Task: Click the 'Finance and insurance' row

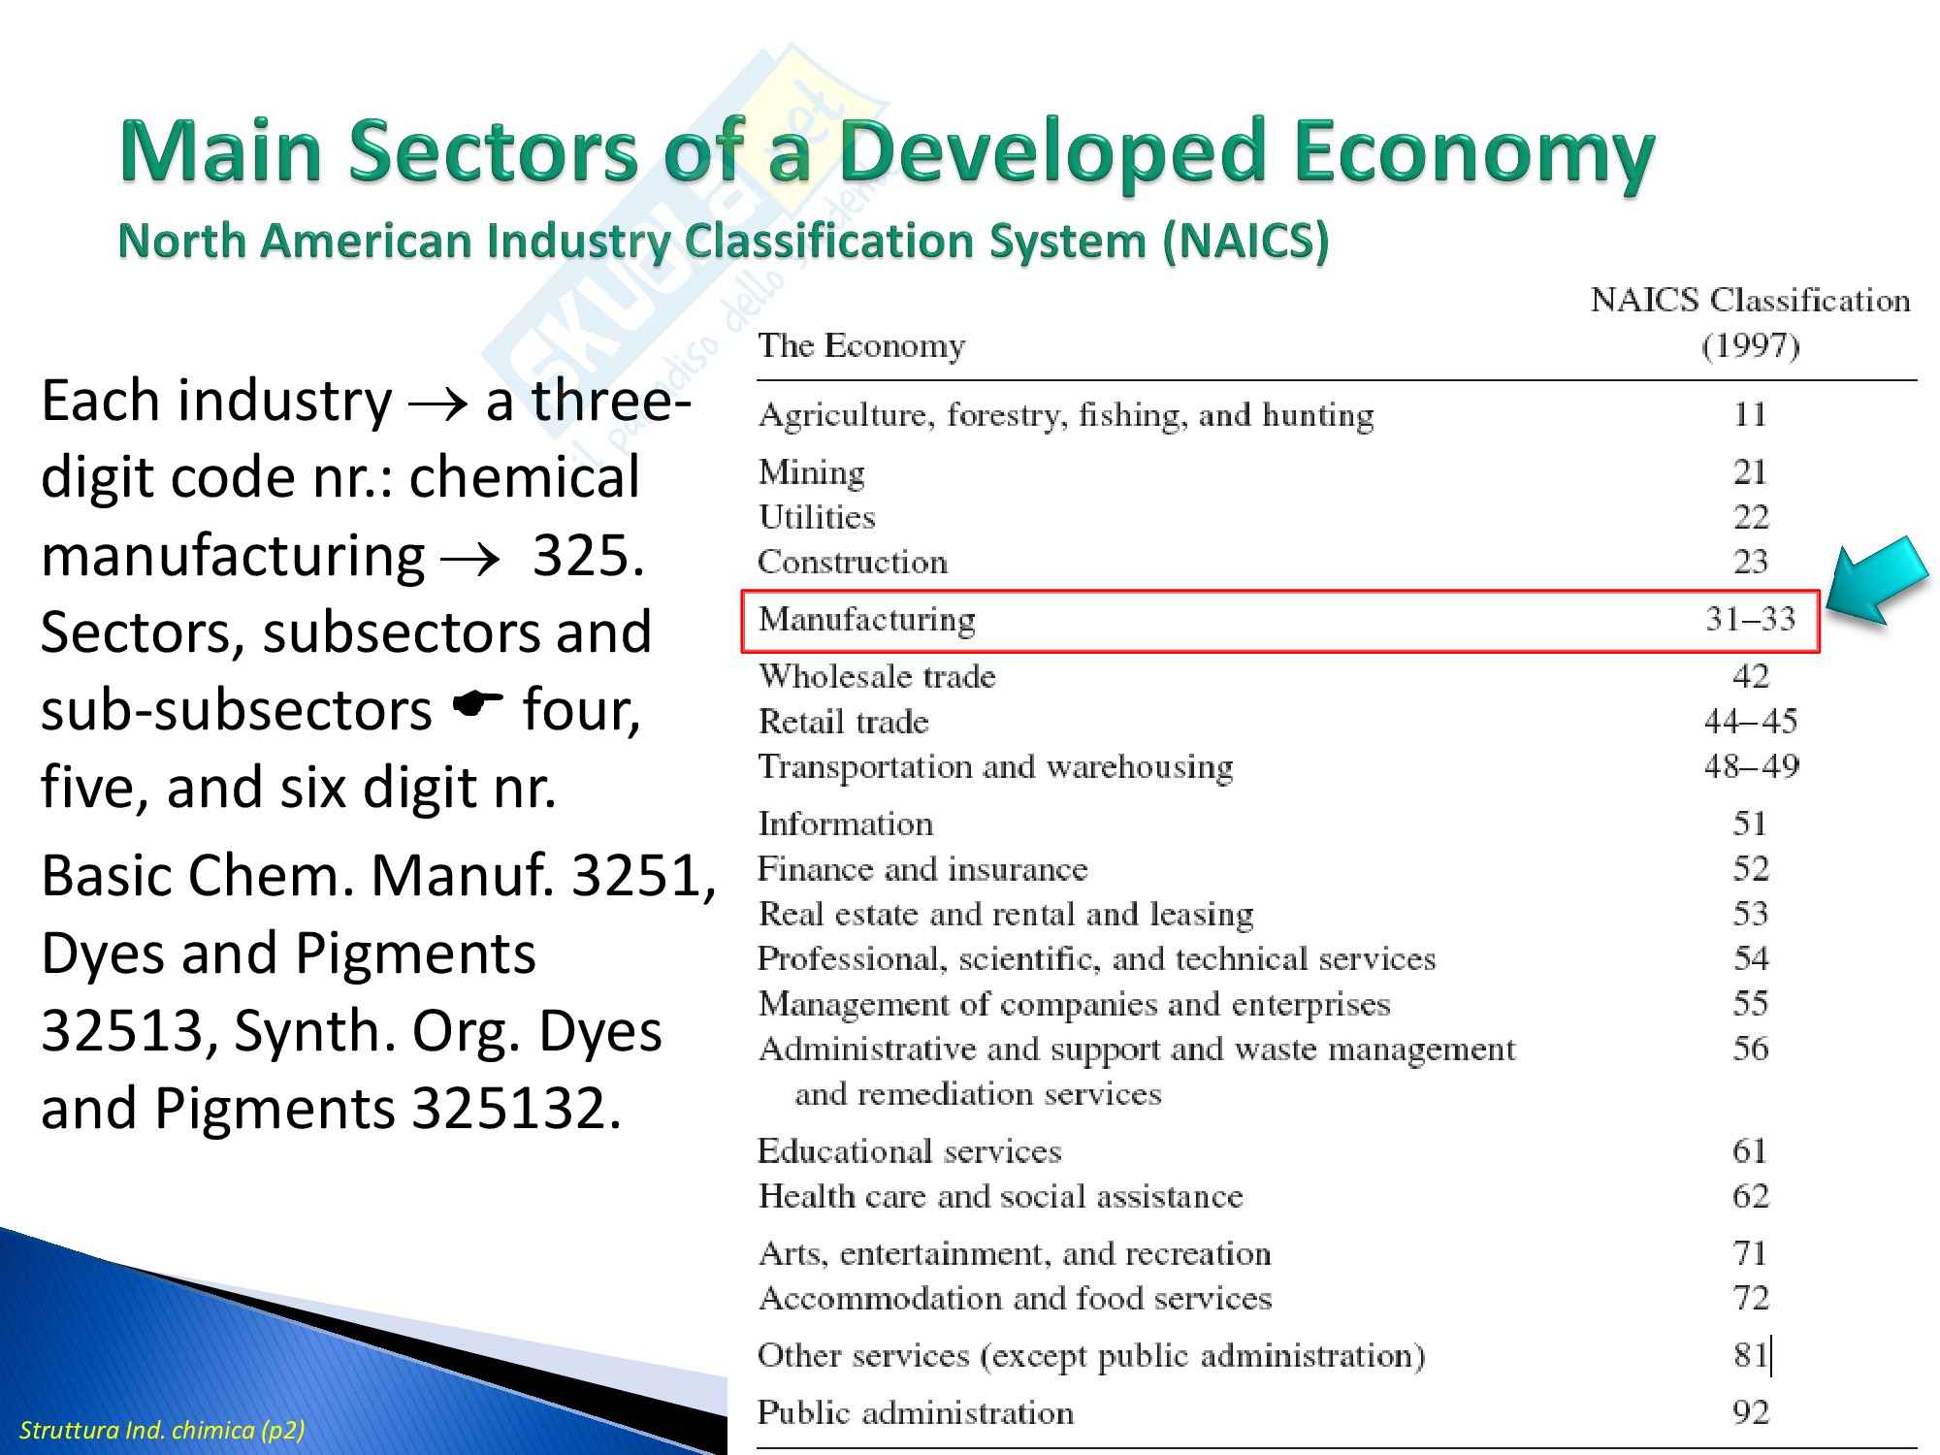Action: 921,869
